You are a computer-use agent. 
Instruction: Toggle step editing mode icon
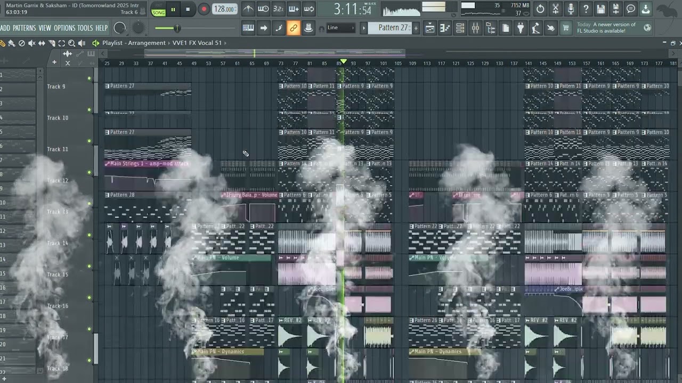(x=278, y=28)
